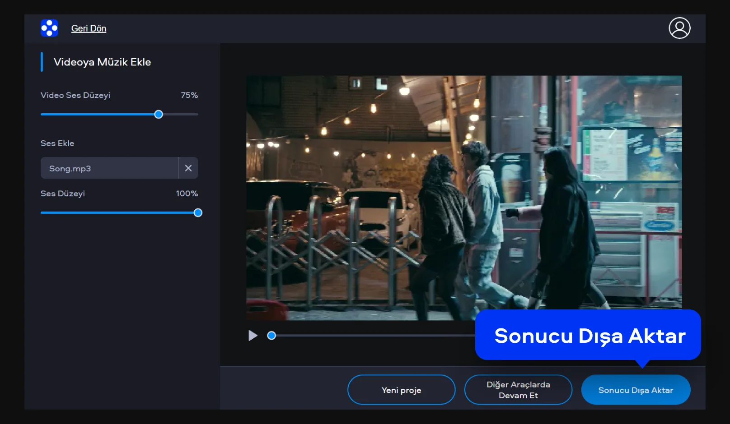This screenshot has width=730, height=424.
Task: Click the 100% audio volume value
Action: [187, 194]
